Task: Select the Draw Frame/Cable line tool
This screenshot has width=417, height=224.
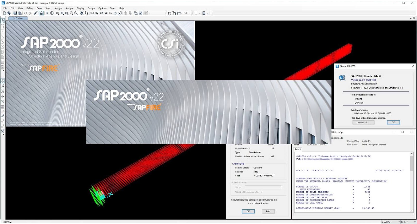Action: coord(3,37)
